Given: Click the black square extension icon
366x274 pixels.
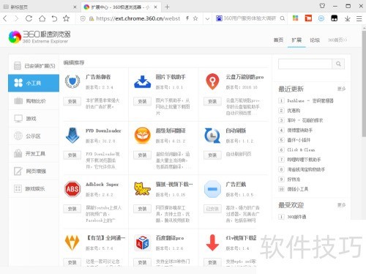Looking at the screenshot, I should [x=334, y=18].
